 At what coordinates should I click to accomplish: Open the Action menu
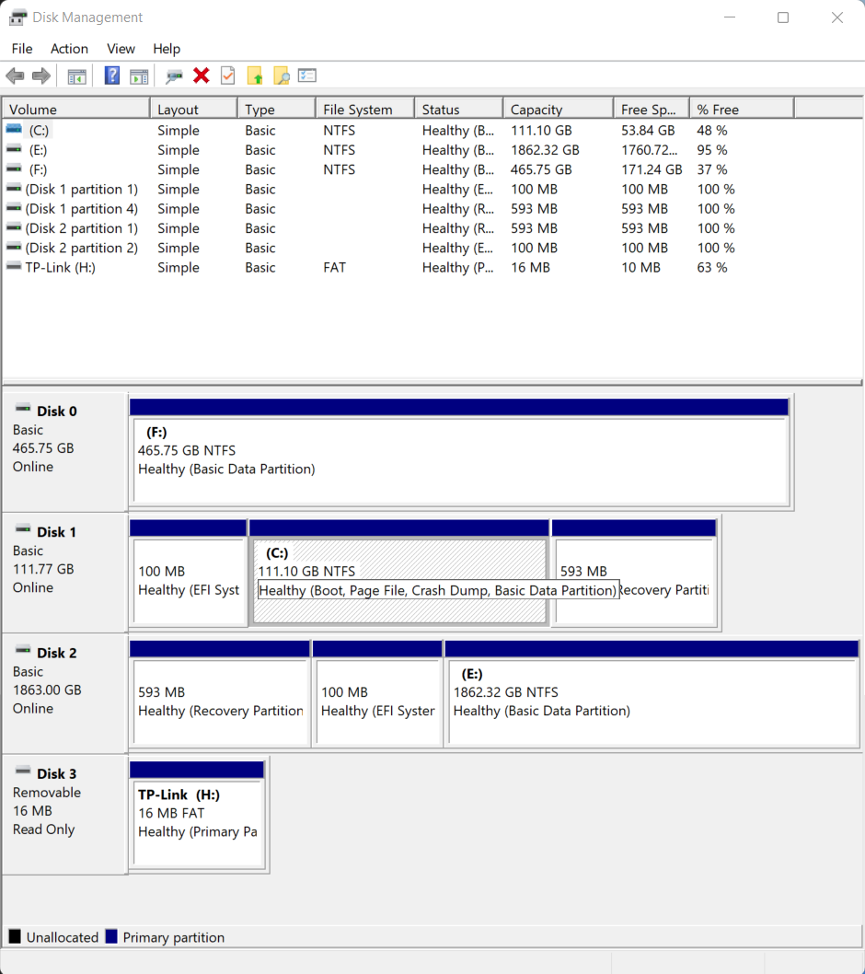tap(69, 49)
